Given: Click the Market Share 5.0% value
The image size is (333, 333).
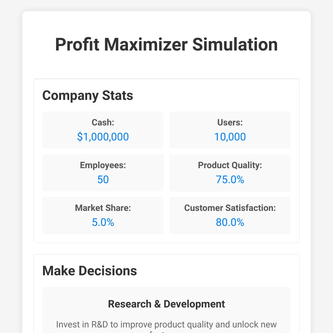Looking at the screenshot, I should tap(103, 222).
